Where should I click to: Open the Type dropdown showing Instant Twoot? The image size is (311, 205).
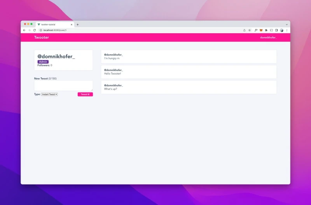(49, 94)
